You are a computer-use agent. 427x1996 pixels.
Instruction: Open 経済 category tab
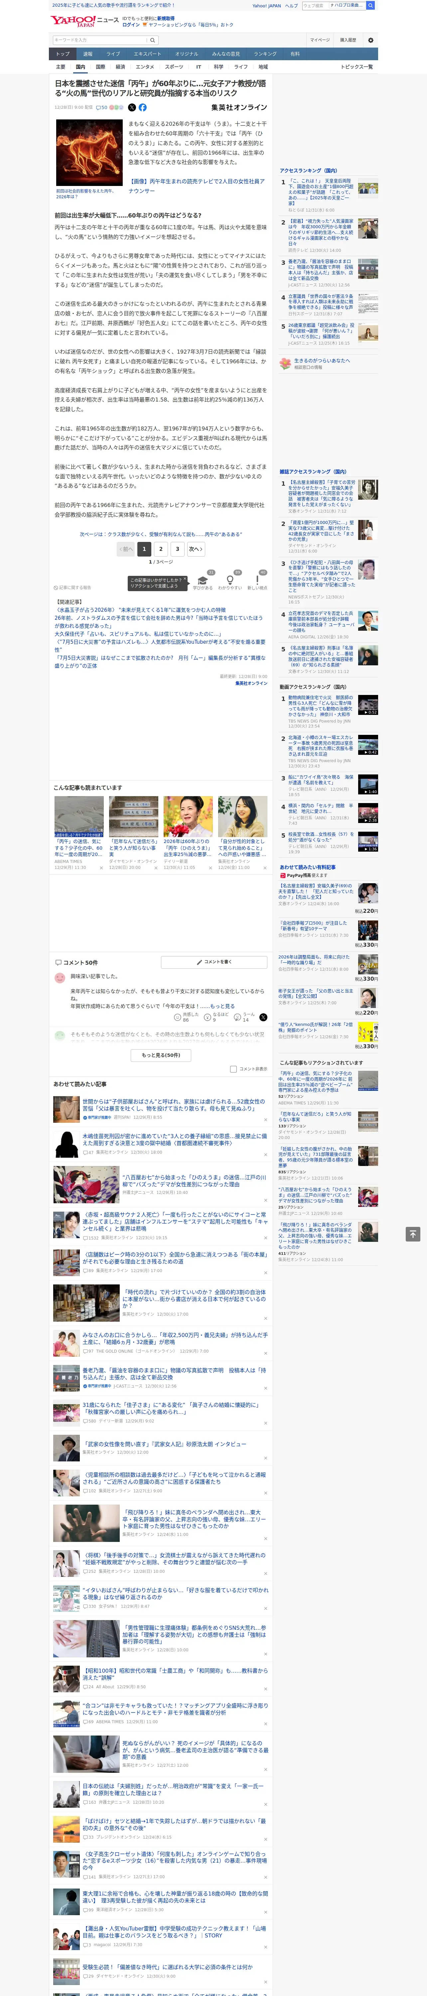[x=120, y=67]
